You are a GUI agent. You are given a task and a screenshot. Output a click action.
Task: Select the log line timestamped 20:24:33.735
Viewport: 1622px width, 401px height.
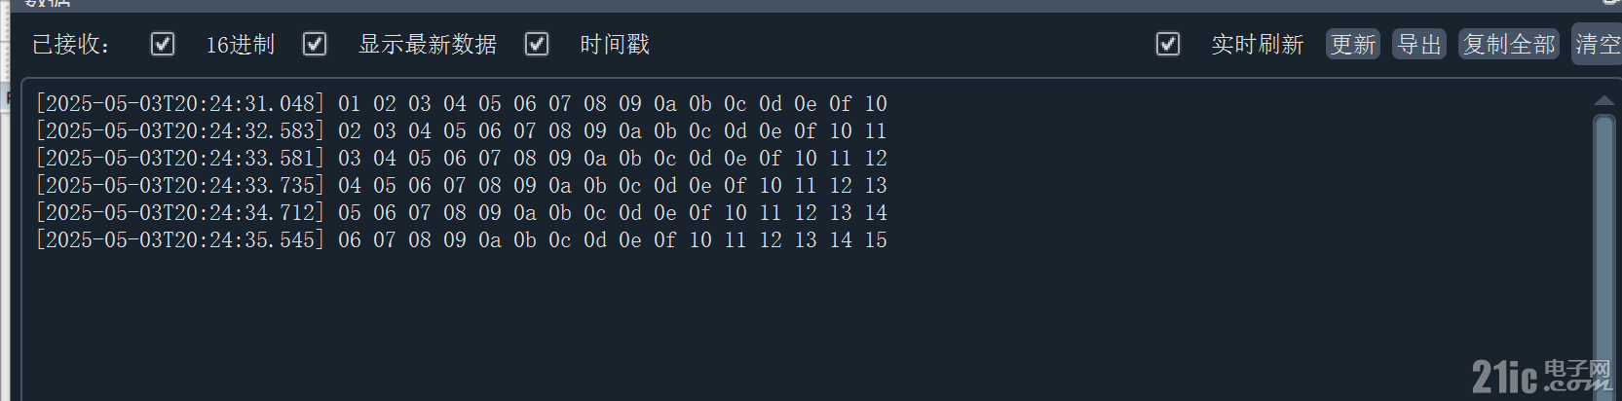(461, 185)
